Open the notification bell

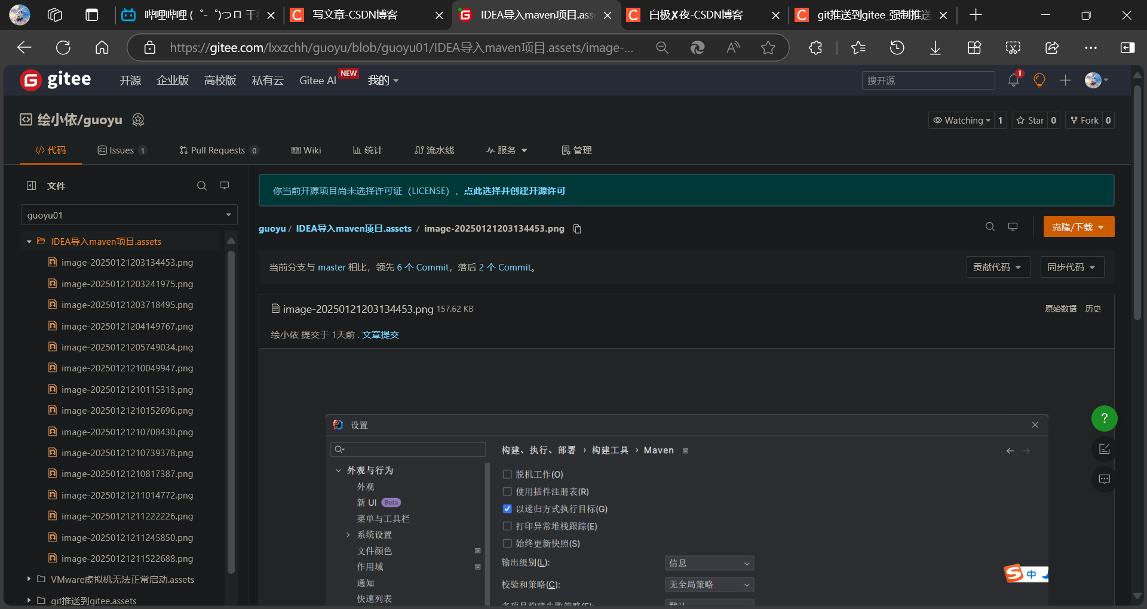(1013, 80)
